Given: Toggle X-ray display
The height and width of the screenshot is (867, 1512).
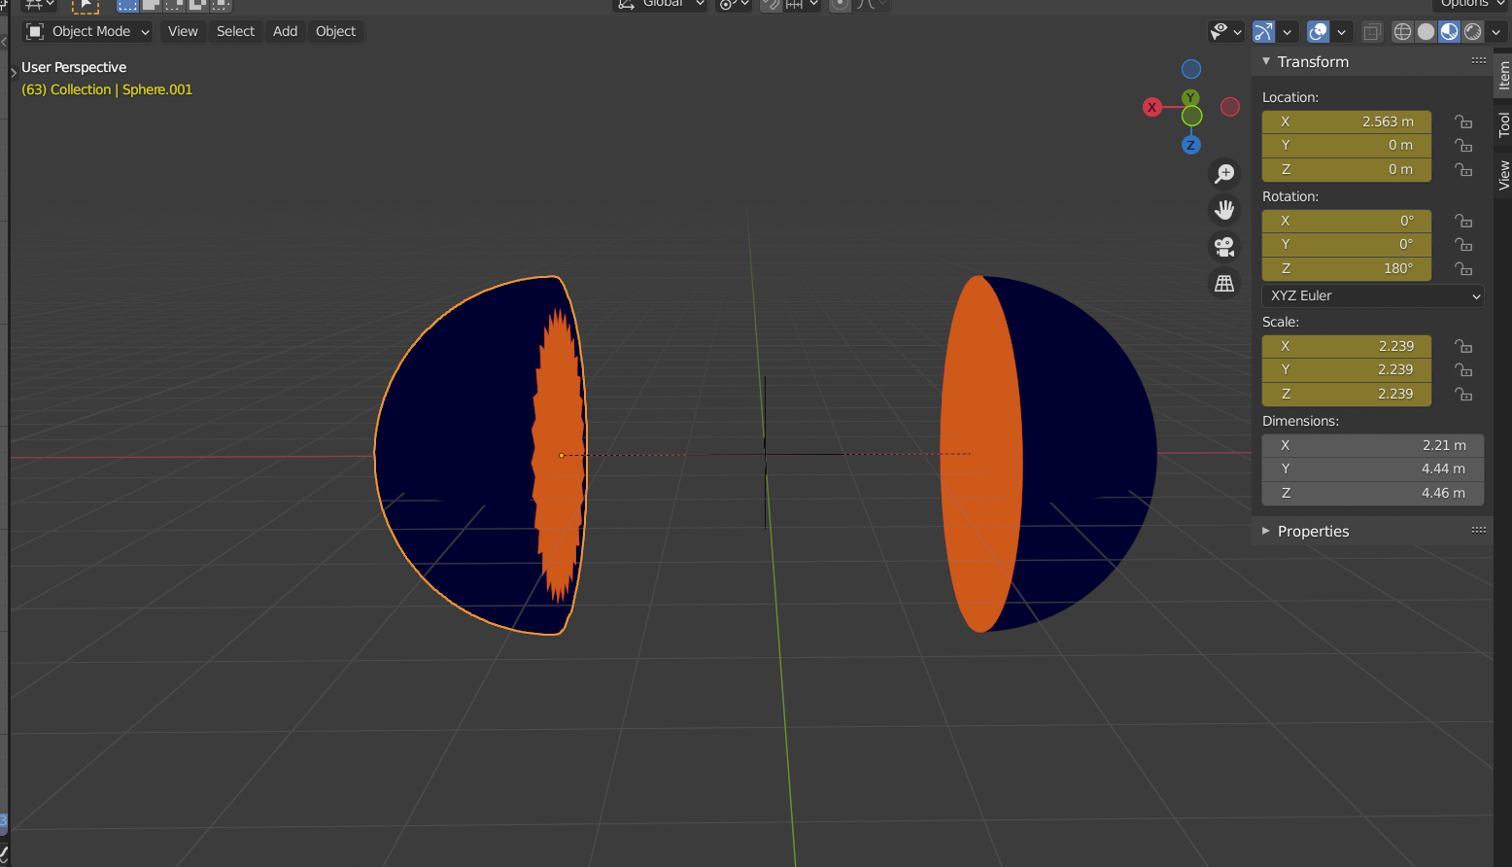Looking at the screenshot, I should coord(1372,32).
